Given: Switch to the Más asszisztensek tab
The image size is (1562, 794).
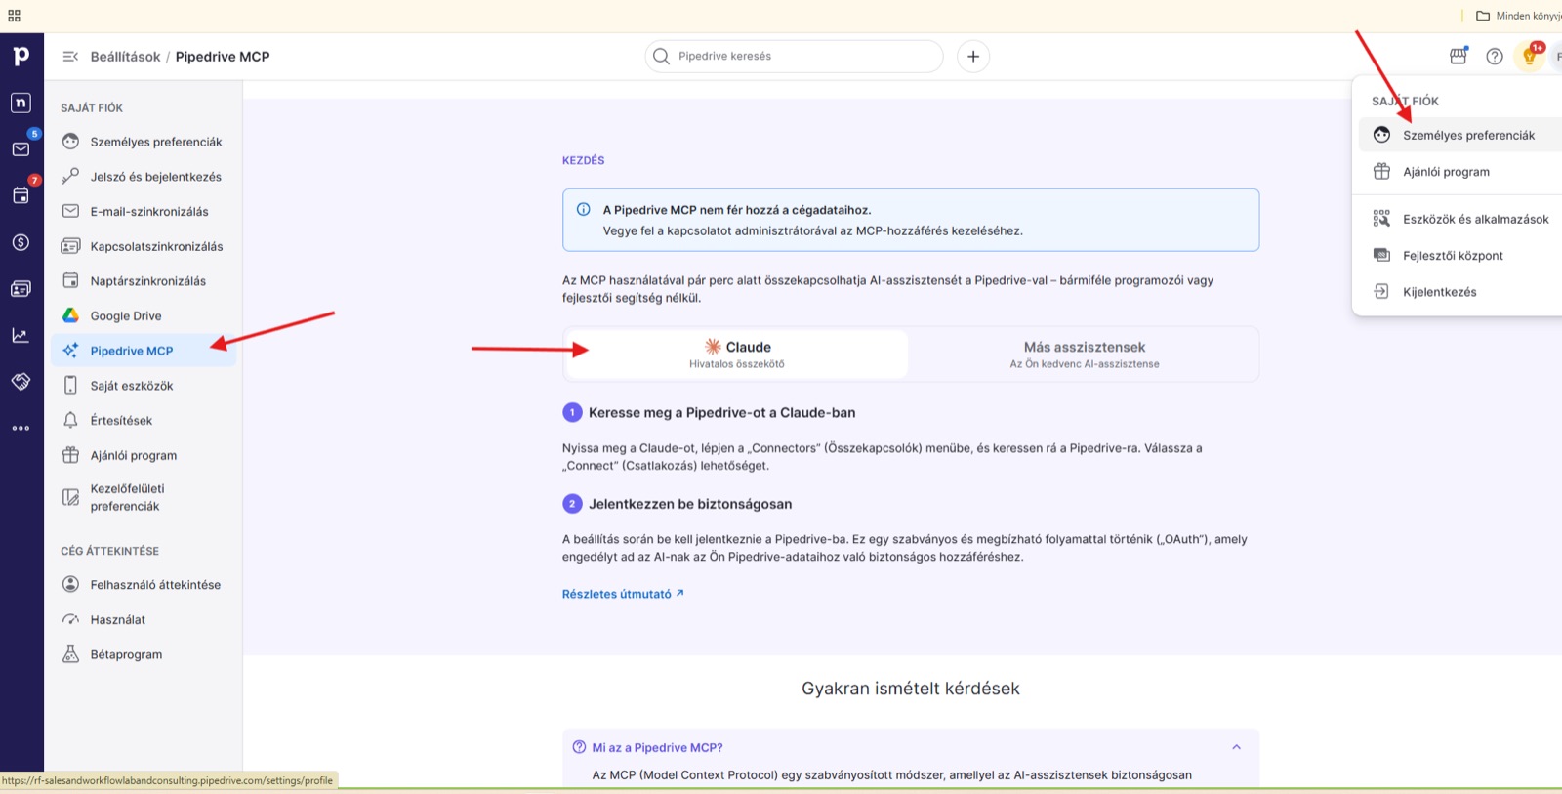Looking at the screenshot, I should pyautogui.click(x=1084, y=355).
